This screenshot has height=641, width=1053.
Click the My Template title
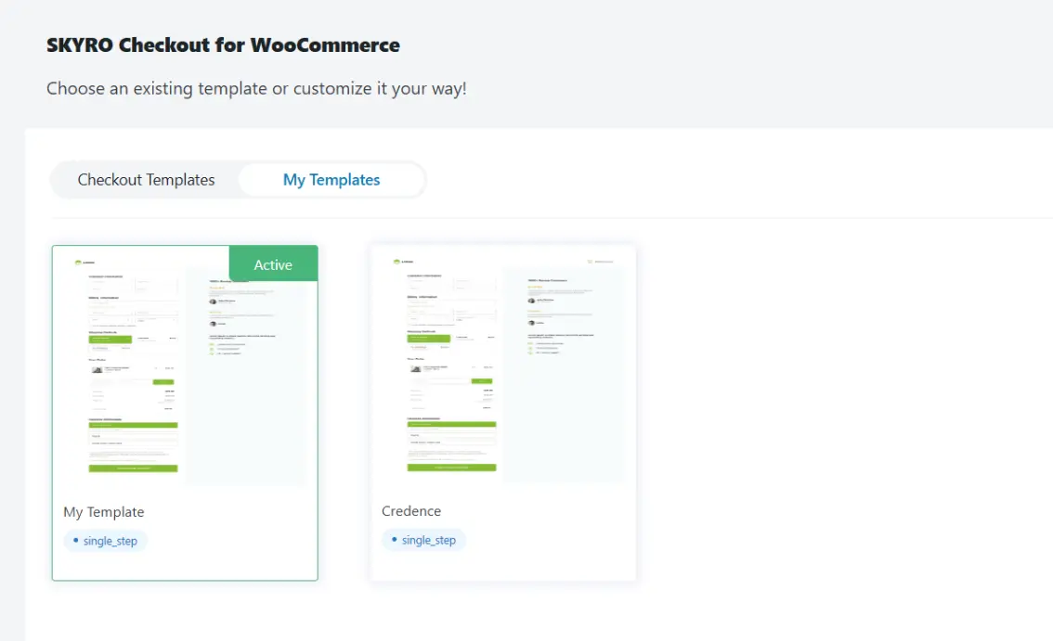click(104, 511)
